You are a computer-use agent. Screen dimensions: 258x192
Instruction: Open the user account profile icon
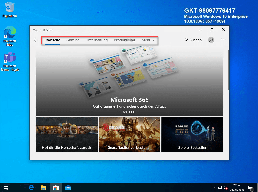tap(211, 40)
